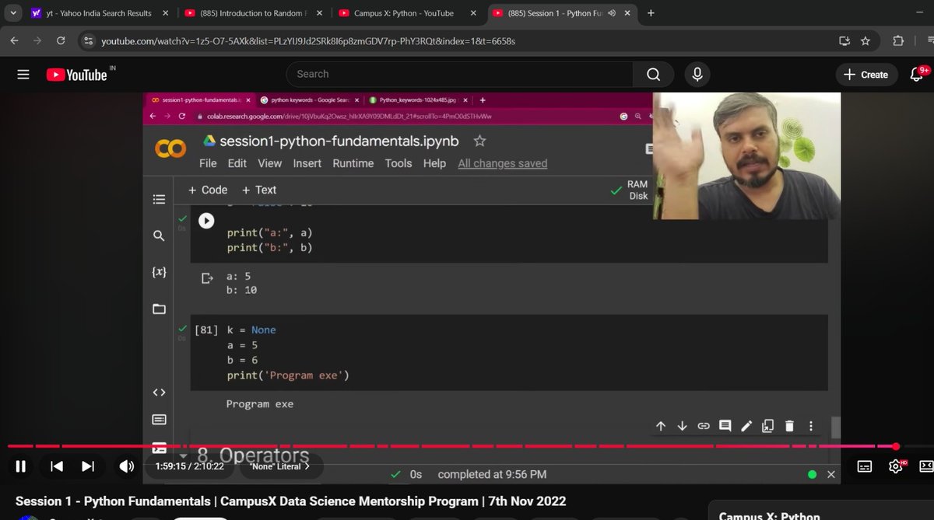Open the Campus X: Python playlist heading
This screenshot has height=520, width=934.
[x=770, y=515]
